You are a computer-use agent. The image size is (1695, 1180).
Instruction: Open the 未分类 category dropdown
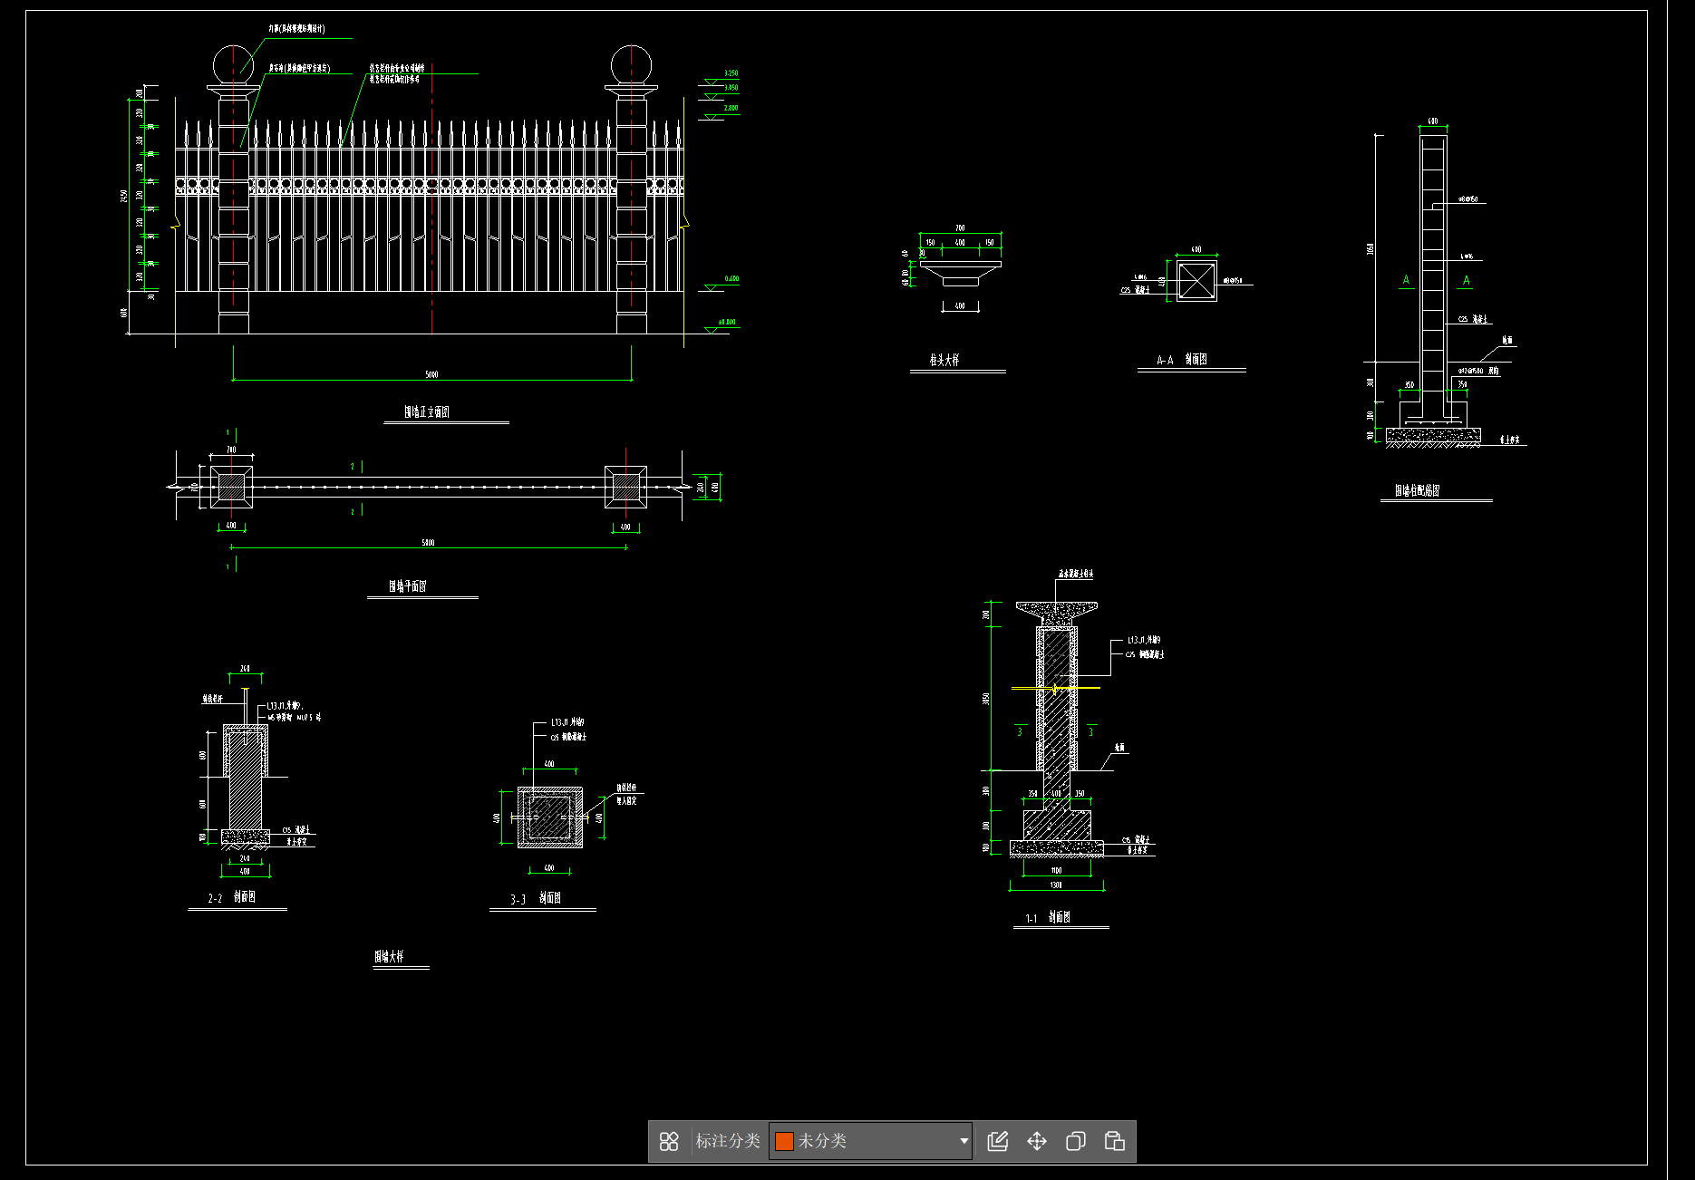(871, 1141)
